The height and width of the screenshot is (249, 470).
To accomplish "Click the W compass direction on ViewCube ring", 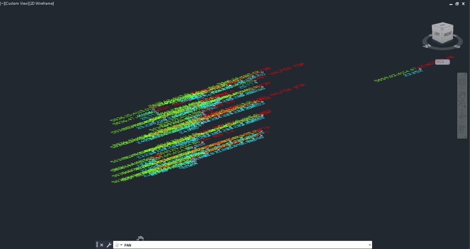I will tap(426, 46).
